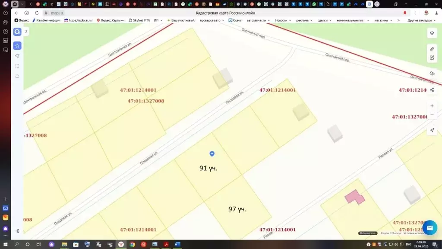Click cadastral label 47:01:1327008 near top left
Image resolution: width=442 pixels, height=249 pixels.
(x=146, y=101)
